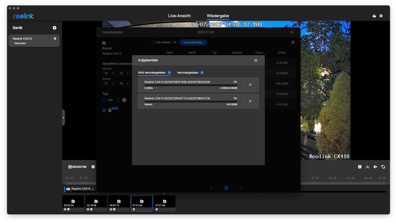Open the download icon in the playback toolbar
This screenshot has height=223, width=397.
pos(359,167)
